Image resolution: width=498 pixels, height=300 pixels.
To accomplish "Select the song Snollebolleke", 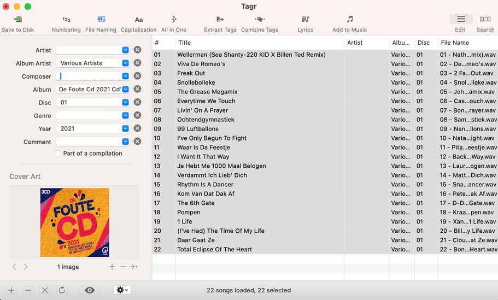I will pos(196,82).
